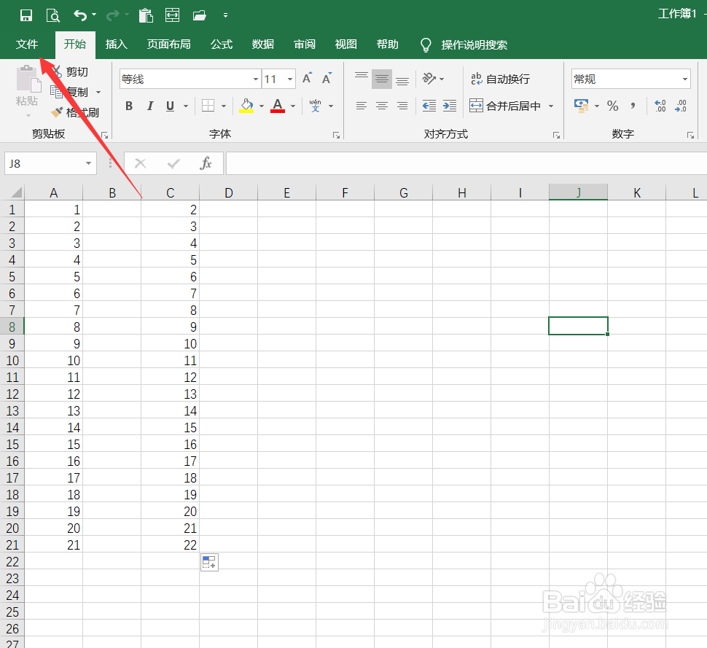Click the Increase Indent icon
The height and width of the screenshot is (648, 707).
(450, 106)
